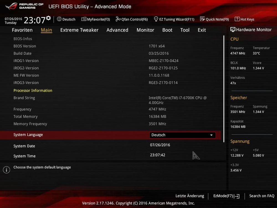The height and width of the screenshot is (208, 277).
Task: Click the Brand String processor name
Action: [178, 100]
